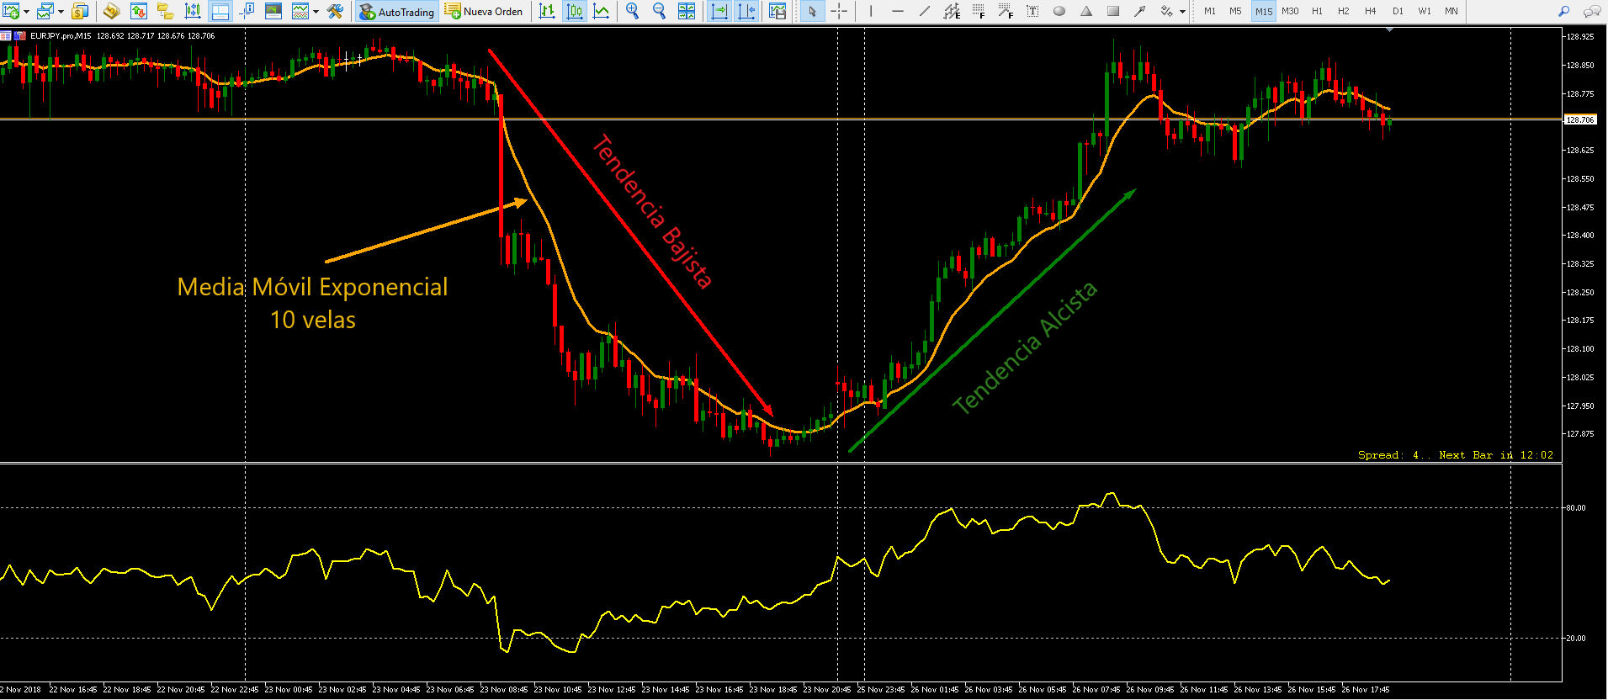
Task: Open the search magnifier at top right
Action: click(x=1563, y=12)
